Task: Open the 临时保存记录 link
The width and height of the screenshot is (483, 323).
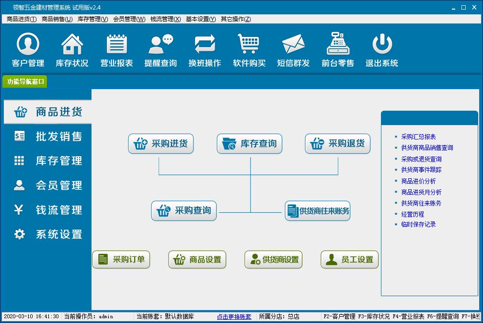Action: [x=418, y=224]
